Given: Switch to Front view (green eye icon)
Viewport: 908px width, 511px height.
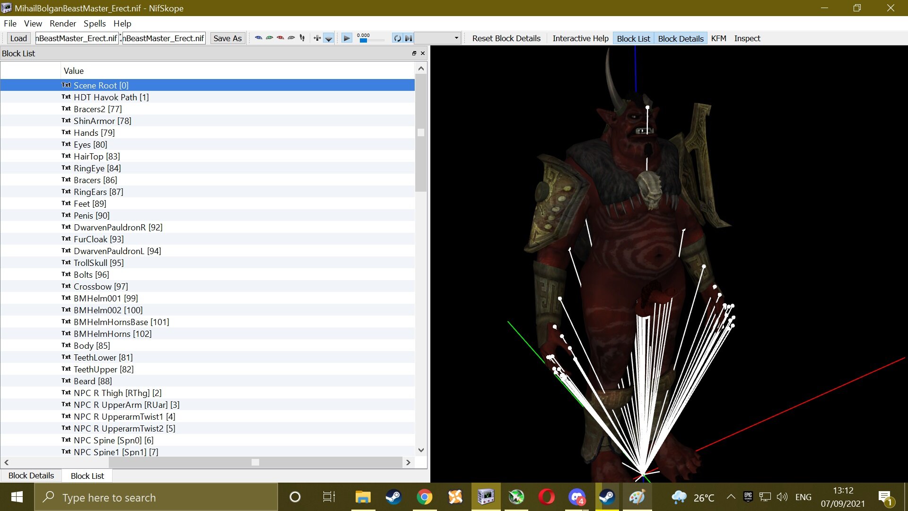Looking at the screenshot, I should coord(270,38).
